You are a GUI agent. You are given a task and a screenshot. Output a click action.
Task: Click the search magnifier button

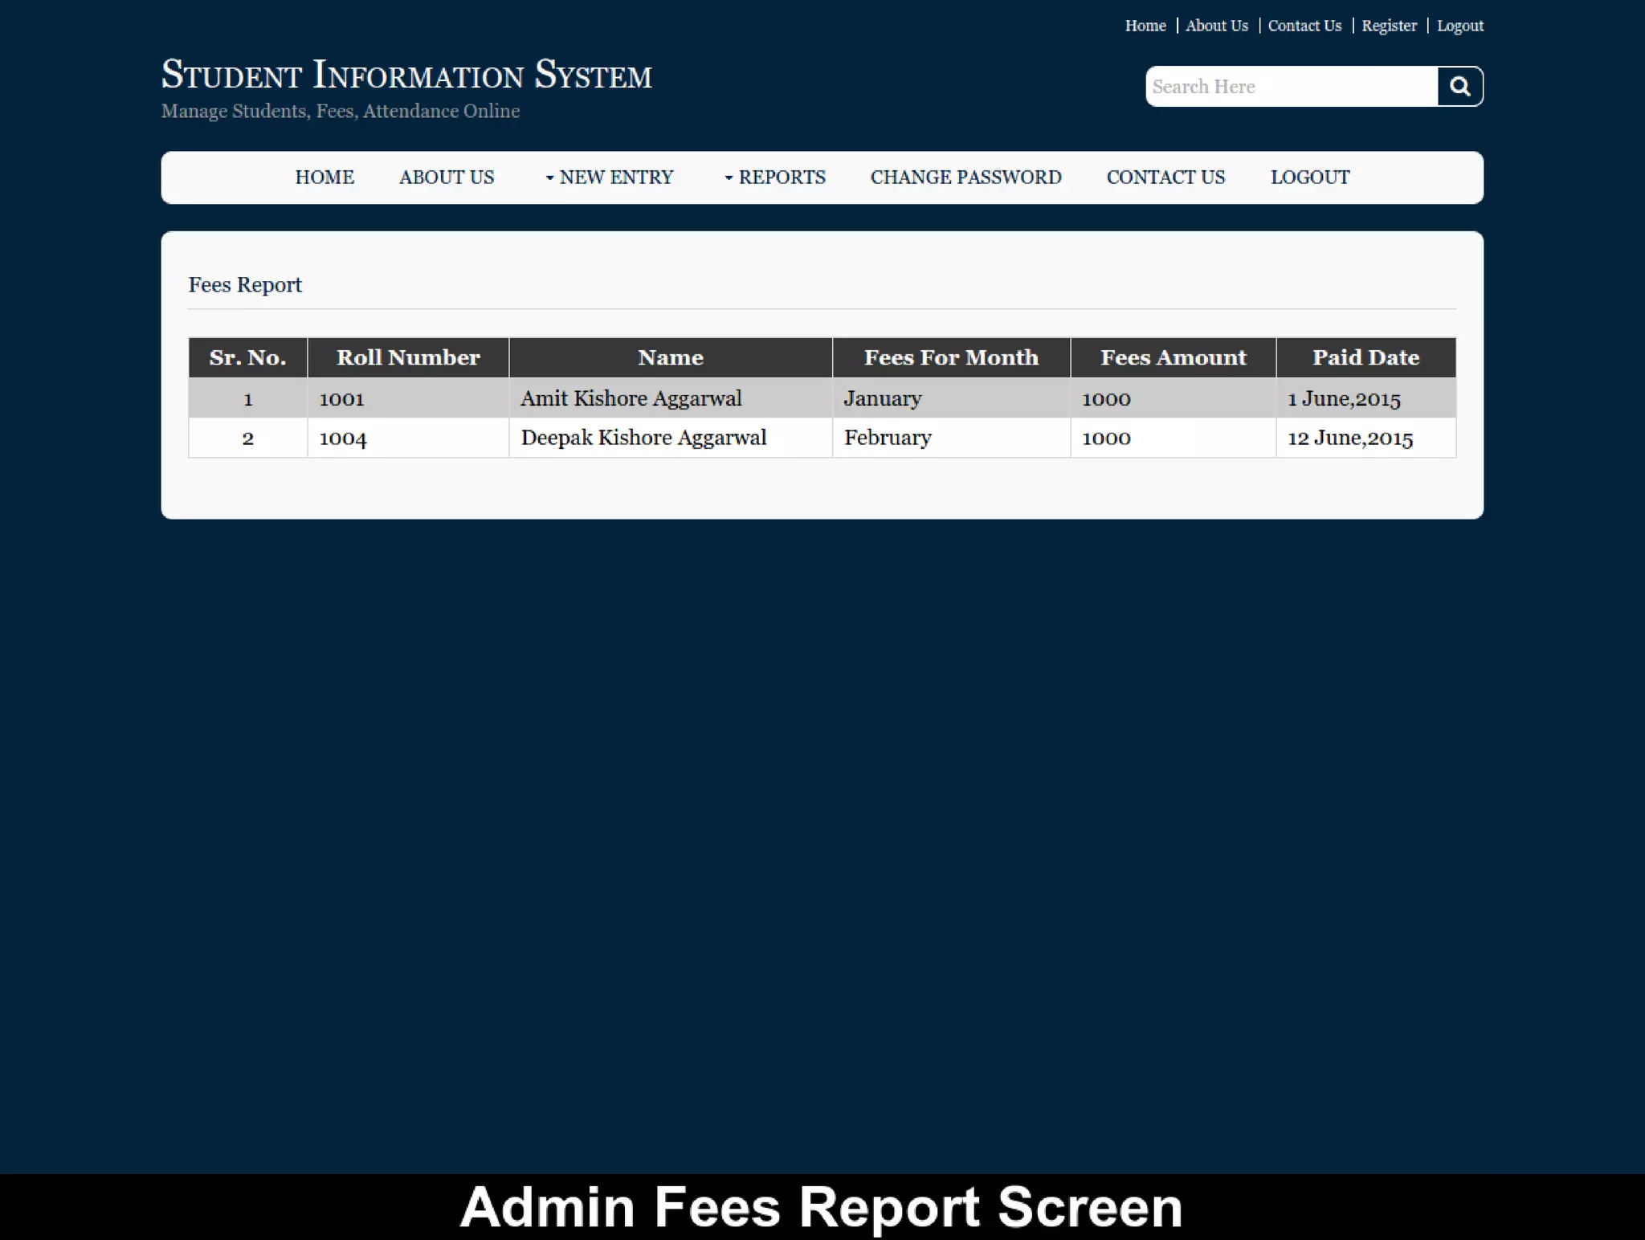1459,87
